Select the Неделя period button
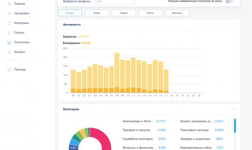The image size is (252, 150). (x=123, y=13)
